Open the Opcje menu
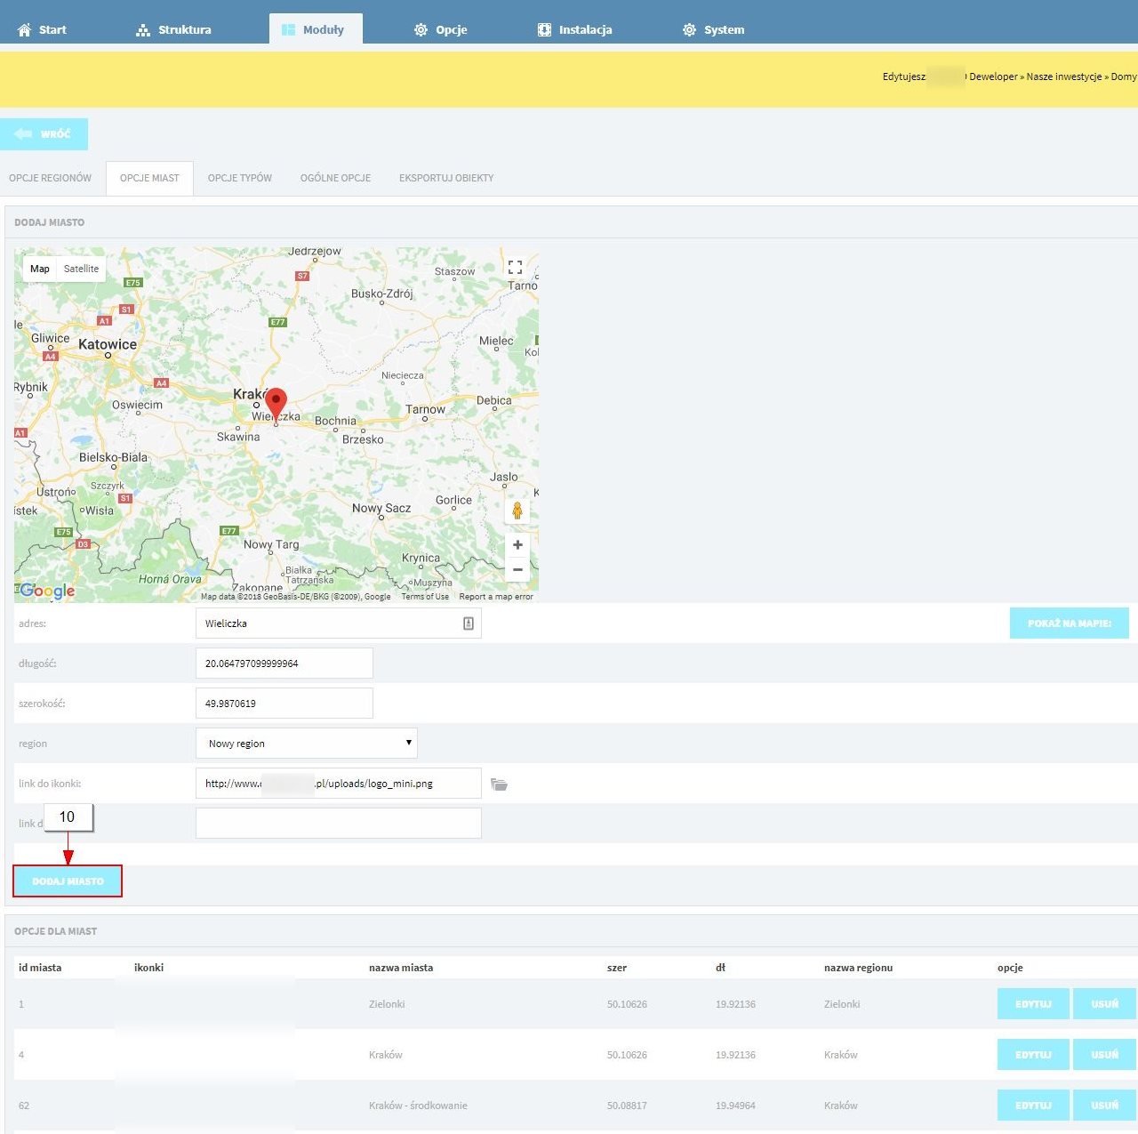 [441, 30]
